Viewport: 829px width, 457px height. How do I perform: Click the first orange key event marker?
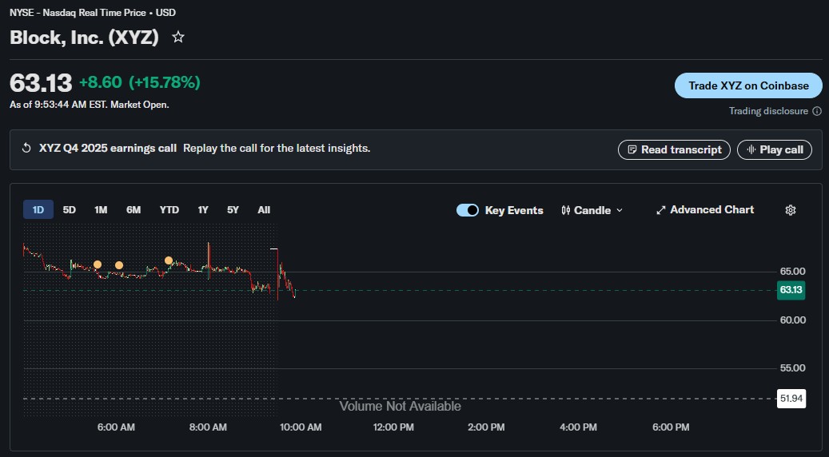pyautogui.click(x=98, y=264)
